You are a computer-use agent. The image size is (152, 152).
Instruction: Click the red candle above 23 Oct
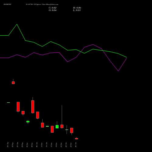pyautogui.click(x=72, y=130)
